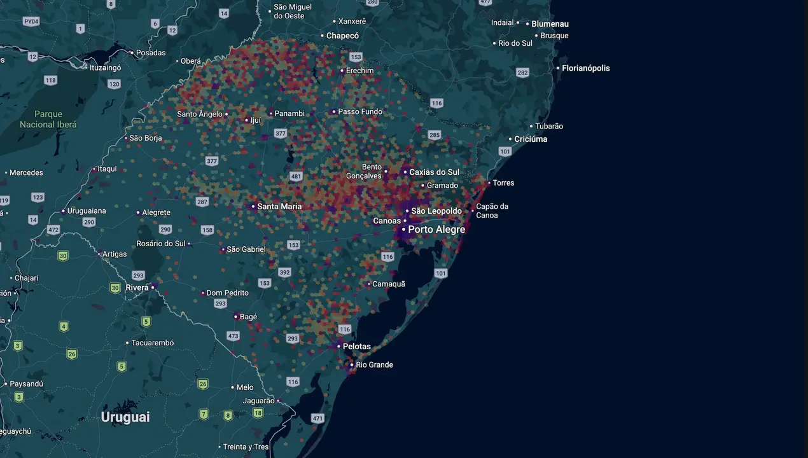Select the Pelotas city label
Screen dimensions: 808x458
[356, 347]
